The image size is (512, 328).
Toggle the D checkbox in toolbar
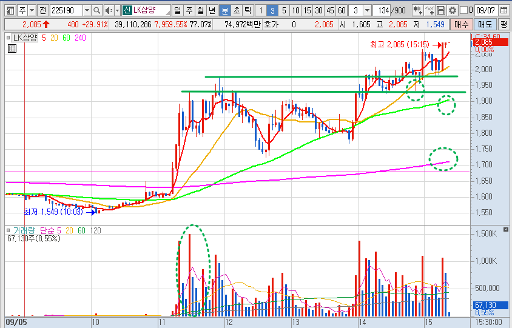(x=463, y=10)
